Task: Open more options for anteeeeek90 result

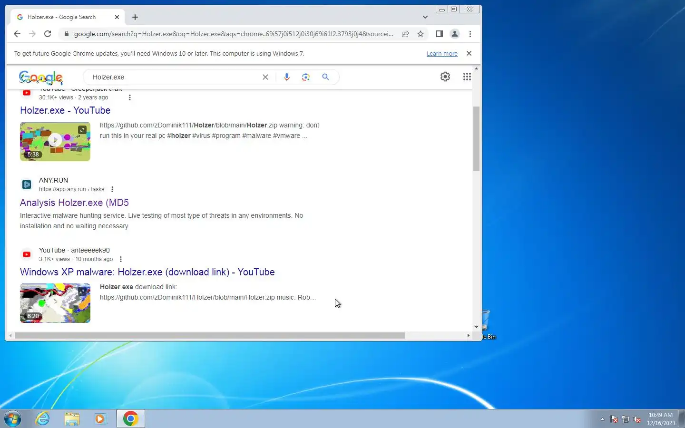Action: 121,259
